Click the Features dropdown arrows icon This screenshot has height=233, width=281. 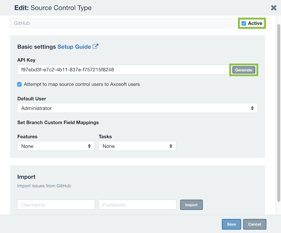(89, 146)
